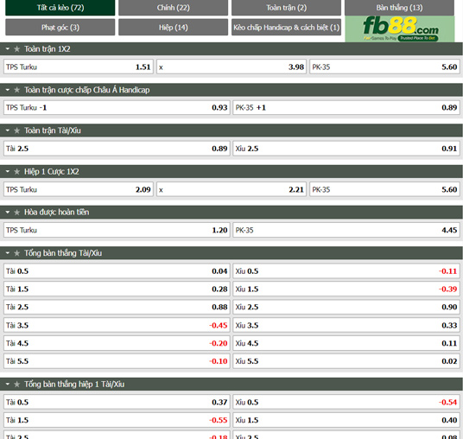The width and height of the screenshot is (463, 439).
Task: Choose Xỉu 5.5 at 0.02
Action: click(346, 361)
